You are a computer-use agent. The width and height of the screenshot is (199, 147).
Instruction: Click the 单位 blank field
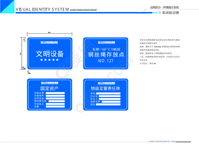coord(108,94)
